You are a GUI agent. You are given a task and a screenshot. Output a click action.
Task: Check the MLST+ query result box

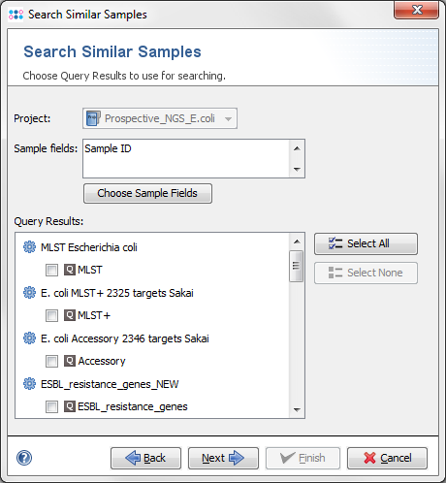coord(51,315)
